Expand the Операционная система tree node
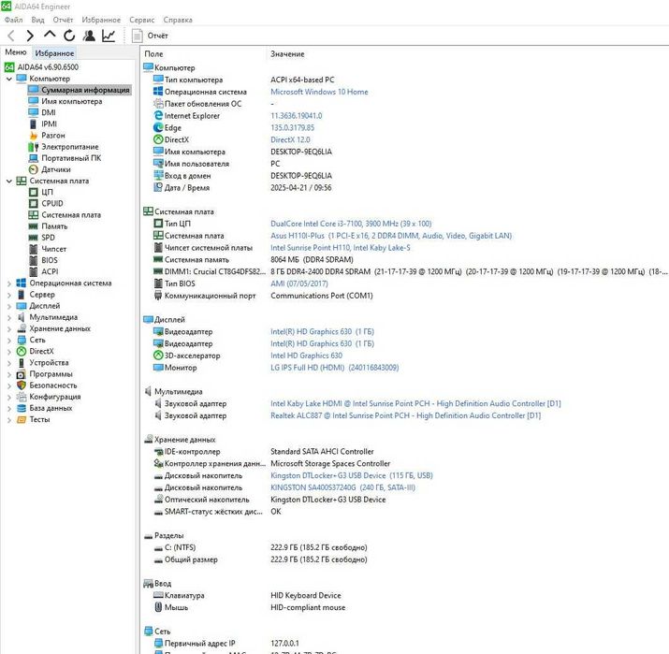 pos(9,283)
